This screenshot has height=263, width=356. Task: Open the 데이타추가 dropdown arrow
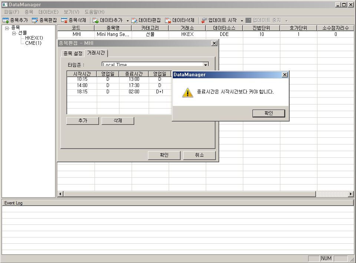coord(128,21)
